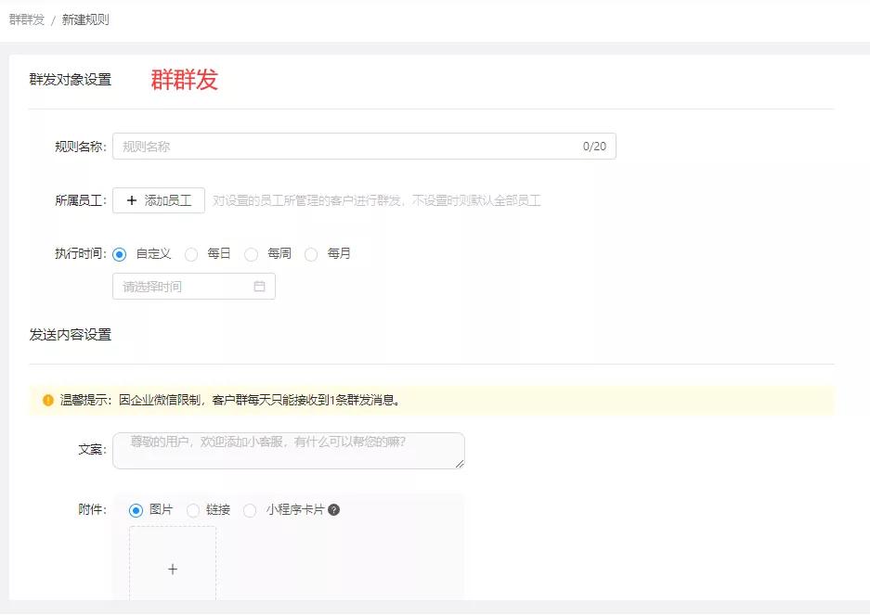This screenshot has width=870, height=615.
Task: Click the 发送内容设置 section heading
Action: (x=69, y=336)
